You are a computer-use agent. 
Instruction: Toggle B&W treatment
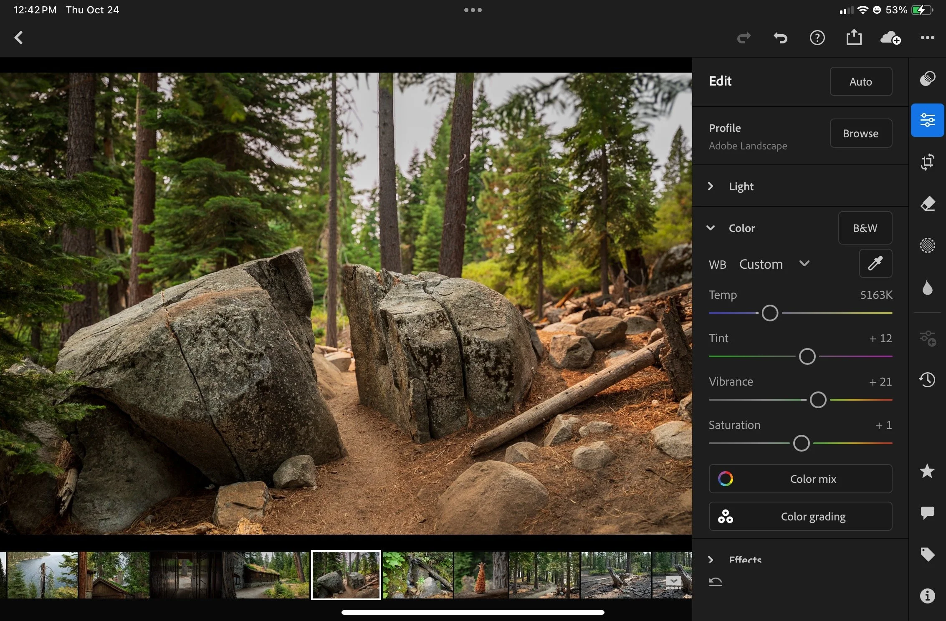click(865, 228)
